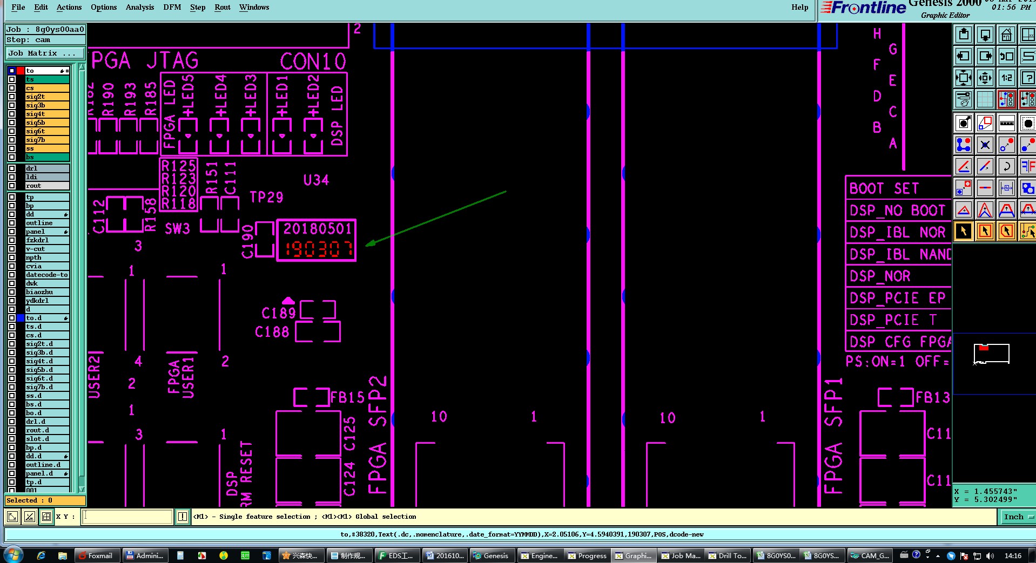This screenshot has height=563, width=1036.
Task: Toggle the grid display icon
Action: [x=985, y=99]
